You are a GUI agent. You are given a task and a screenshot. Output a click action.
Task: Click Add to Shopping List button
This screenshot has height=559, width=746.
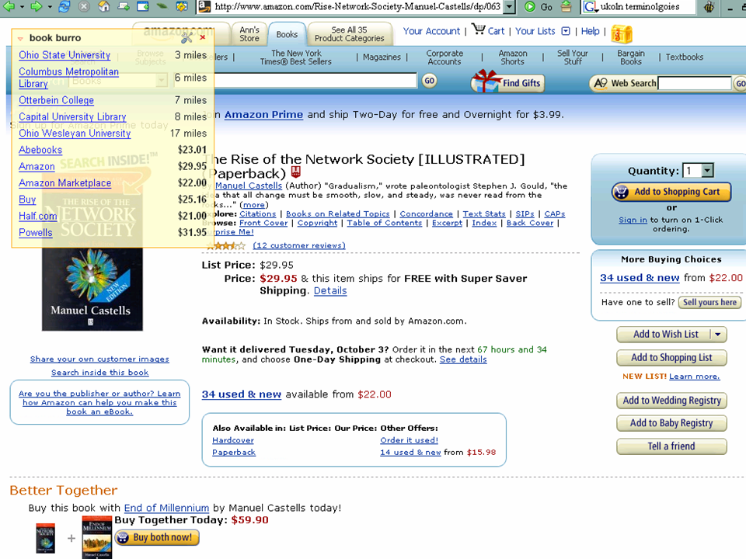(671, 357)
